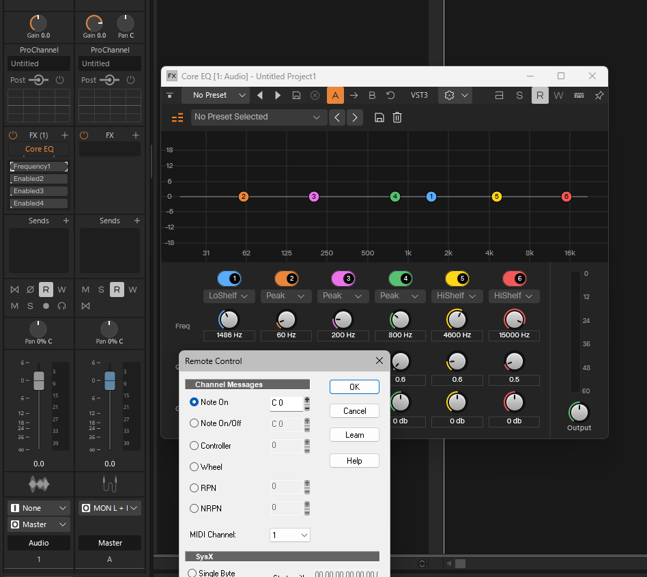
Task: Click Cancel in Remote Control dialog
Action: [354, 410]
